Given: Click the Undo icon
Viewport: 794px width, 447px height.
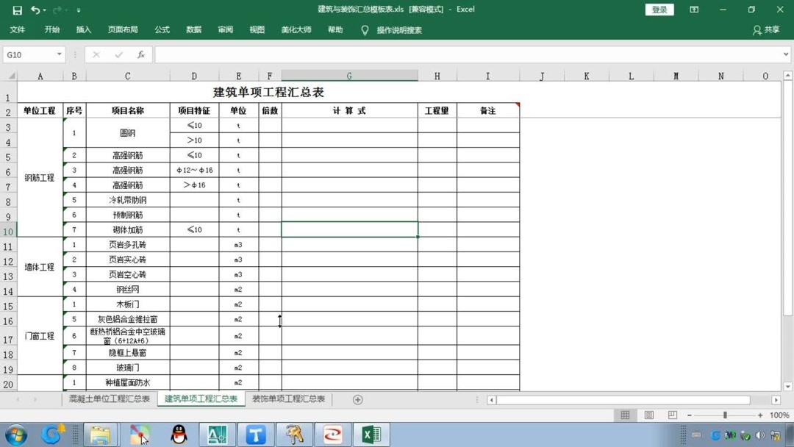Looking at the screenshot, I should click(x=37, y=10).
